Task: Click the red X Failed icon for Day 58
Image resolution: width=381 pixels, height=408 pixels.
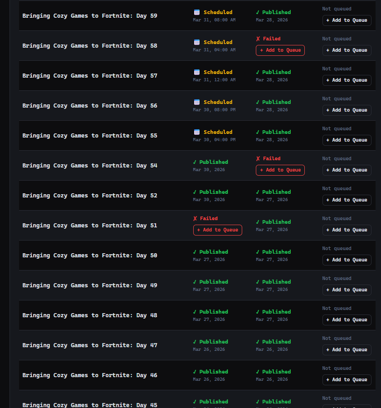Action: pyautogui.click(x=258, y=39)
